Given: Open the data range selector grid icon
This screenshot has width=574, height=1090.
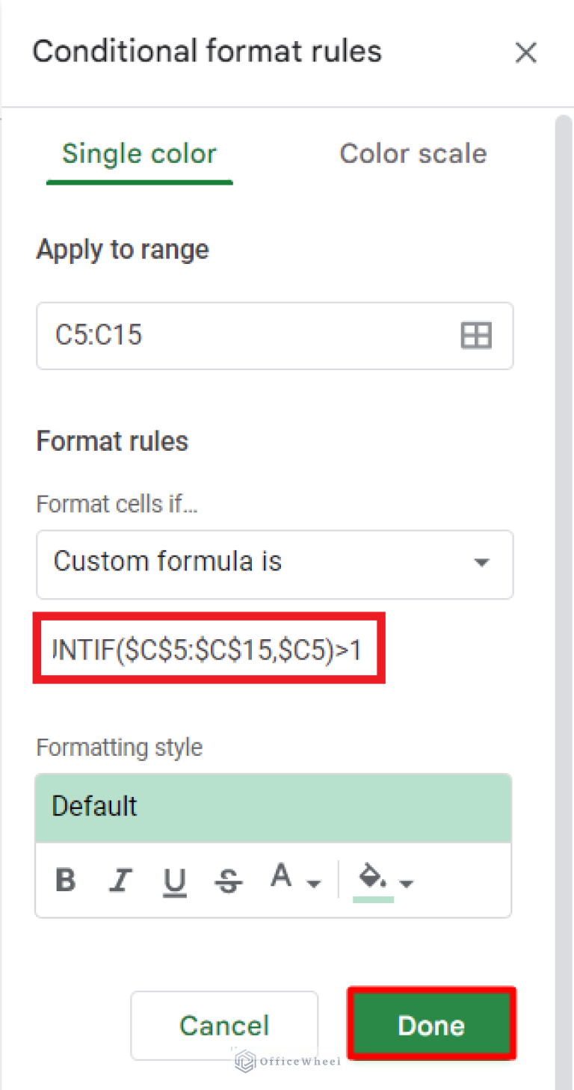Looking at the screenshot, I should [476, 336].
